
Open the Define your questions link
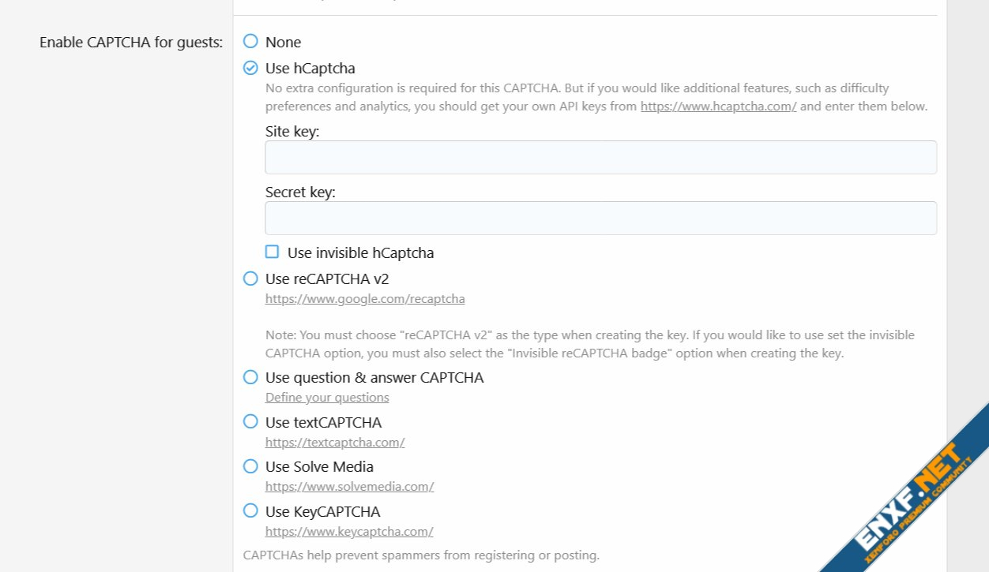(x=327, y=398)
